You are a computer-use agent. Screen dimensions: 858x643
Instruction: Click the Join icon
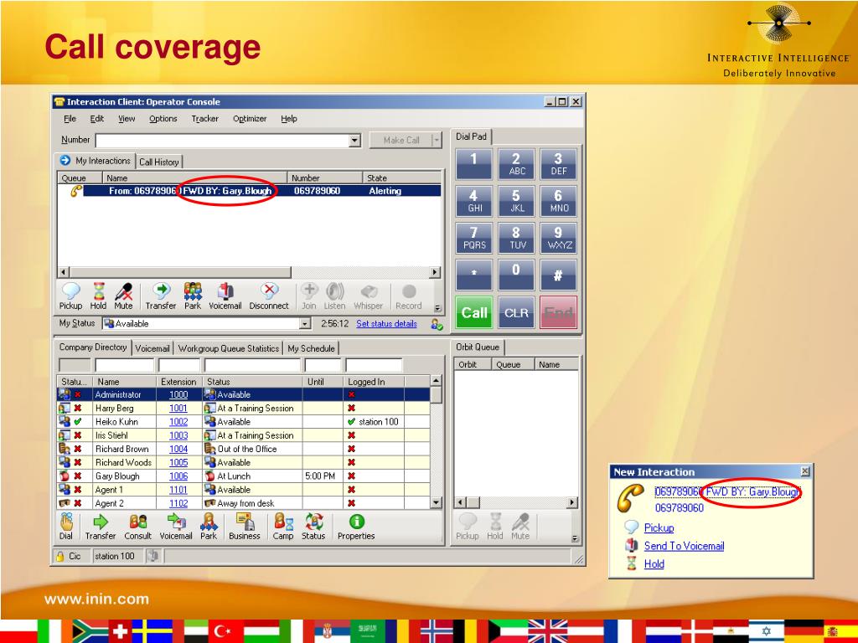[309, 296]
